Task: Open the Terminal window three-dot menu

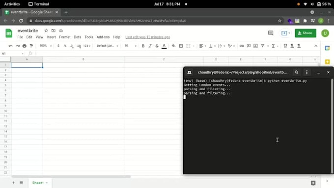Action: coord(306,72)
